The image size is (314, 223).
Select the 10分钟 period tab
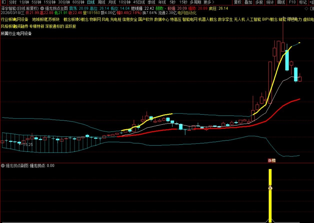pos(124,2)
